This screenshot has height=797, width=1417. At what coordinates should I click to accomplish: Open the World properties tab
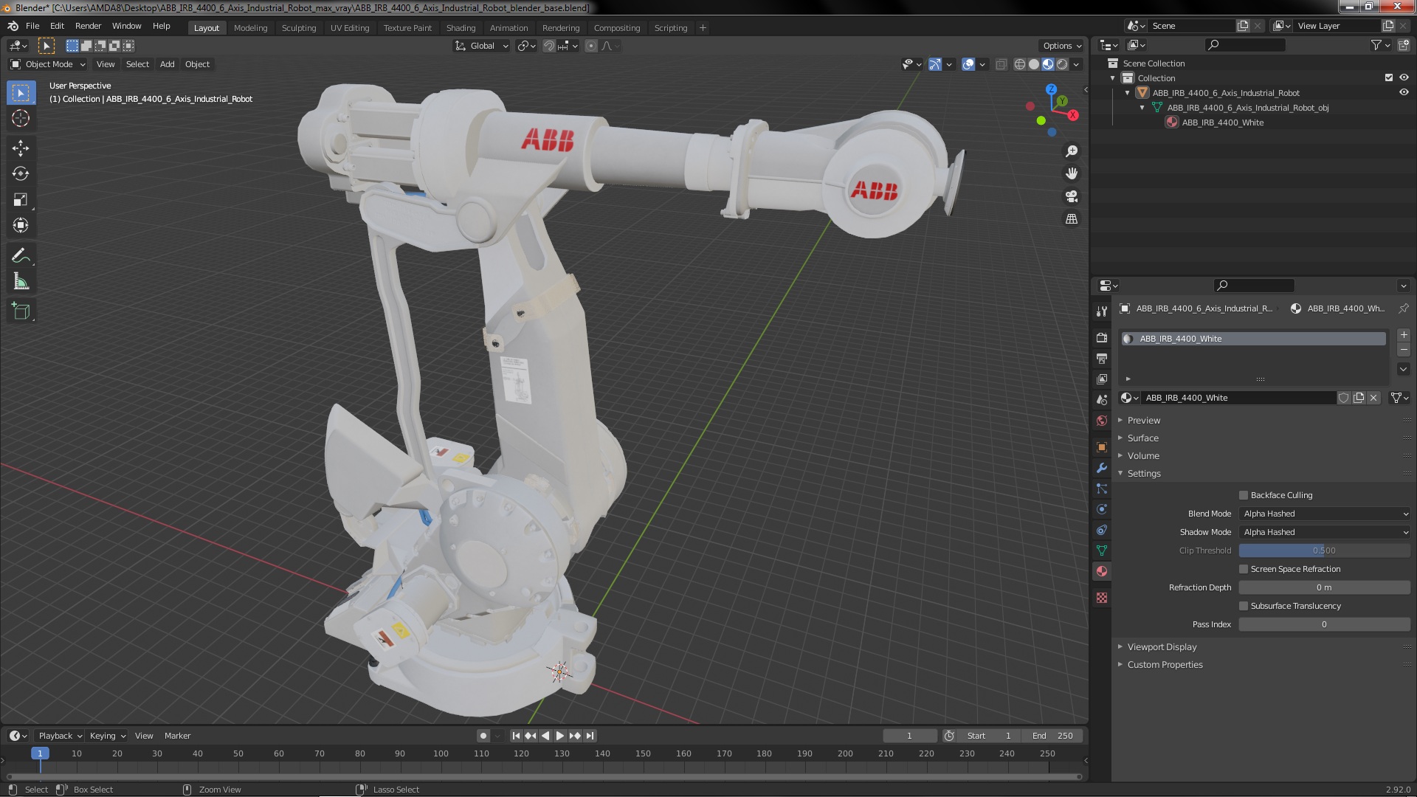tap(1102, 420)
